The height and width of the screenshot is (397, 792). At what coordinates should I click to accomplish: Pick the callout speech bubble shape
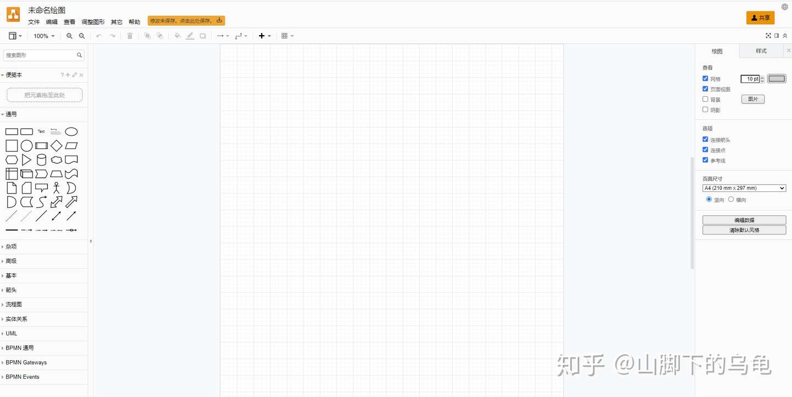click(41, 188)
